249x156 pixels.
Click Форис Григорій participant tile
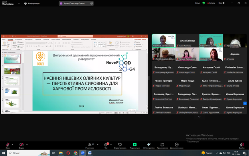[164, 81]
